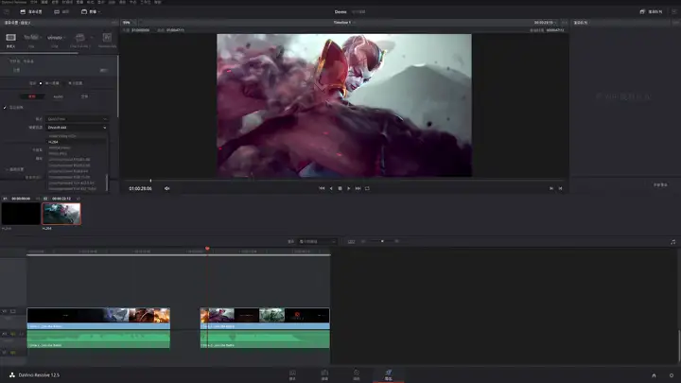Select the Premiere XML render preset
The height and width of the screenshot is (383, 681).
point(107,38)
